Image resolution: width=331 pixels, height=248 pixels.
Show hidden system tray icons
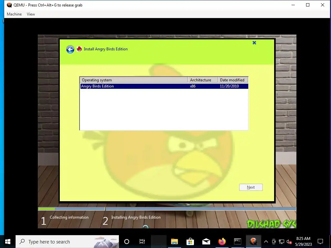pos(266,242)
